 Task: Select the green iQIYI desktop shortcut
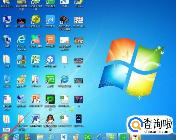[50, 81]
